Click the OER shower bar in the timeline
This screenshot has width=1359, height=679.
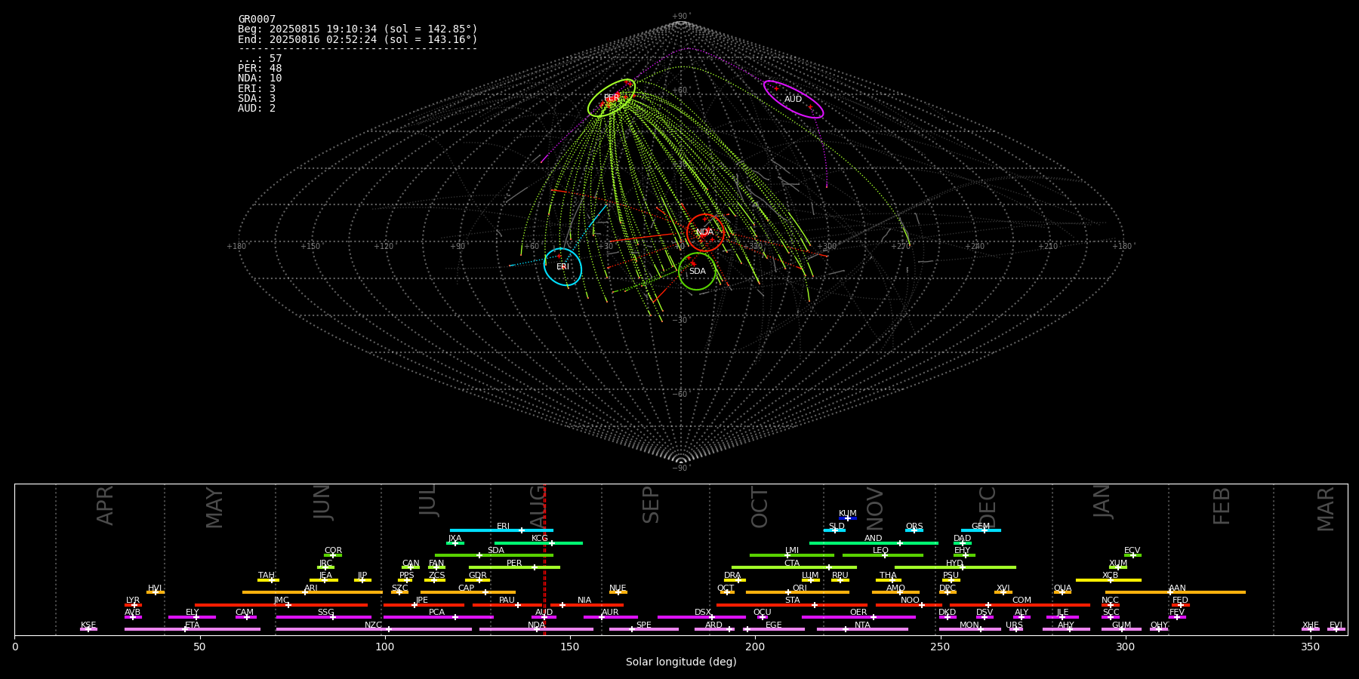pyautogui.click(x=858, y=617)
